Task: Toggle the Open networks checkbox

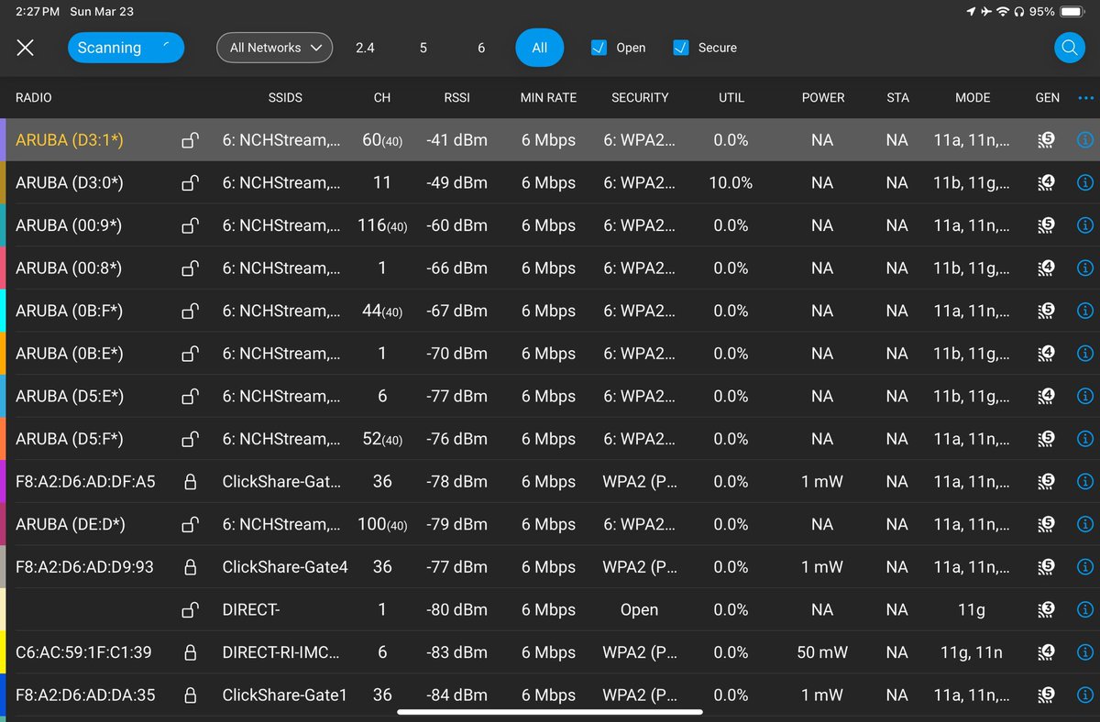Action: click(599, 48)
